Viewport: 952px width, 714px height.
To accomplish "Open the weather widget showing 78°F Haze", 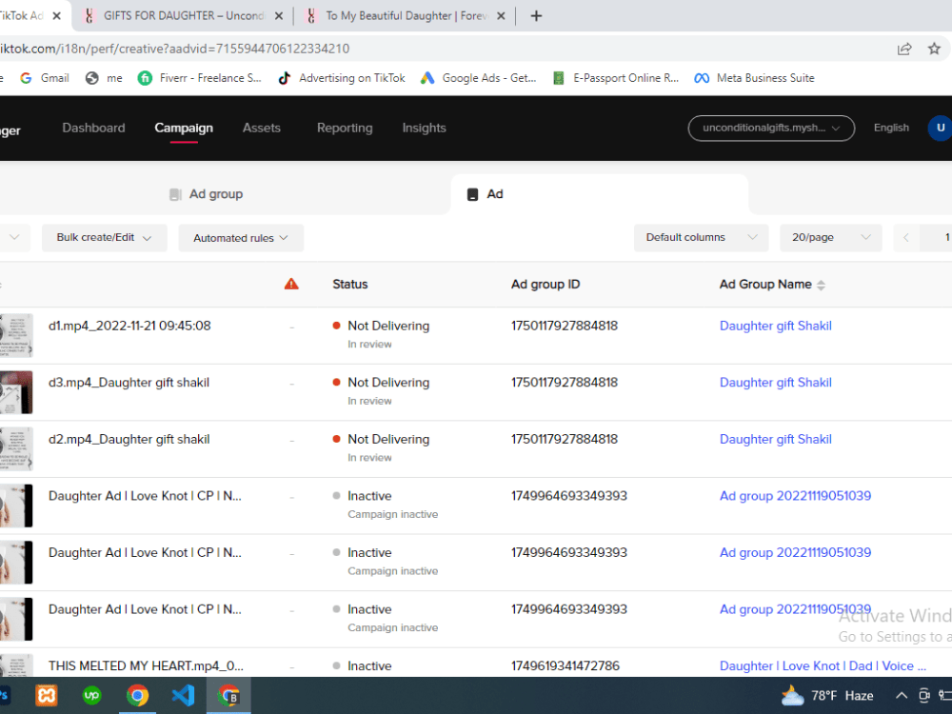I will tap(827, 695).
